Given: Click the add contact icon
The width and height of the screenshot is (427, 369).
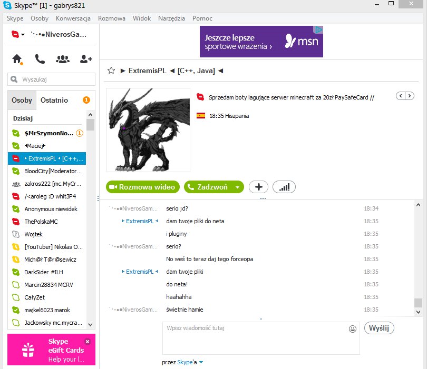Looking at the screenshot, I should tap(86, 59).
